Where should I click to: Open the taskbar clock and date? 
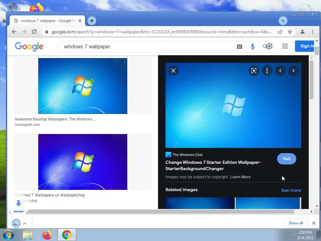pyautogui.click(x=305, y=235)
